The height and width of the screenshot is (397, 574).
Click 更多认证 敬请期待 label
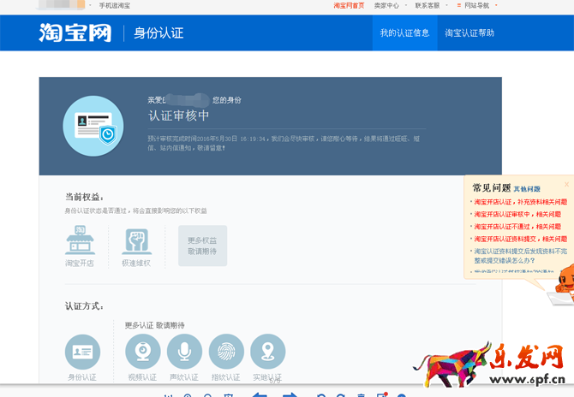click(154, 325)
